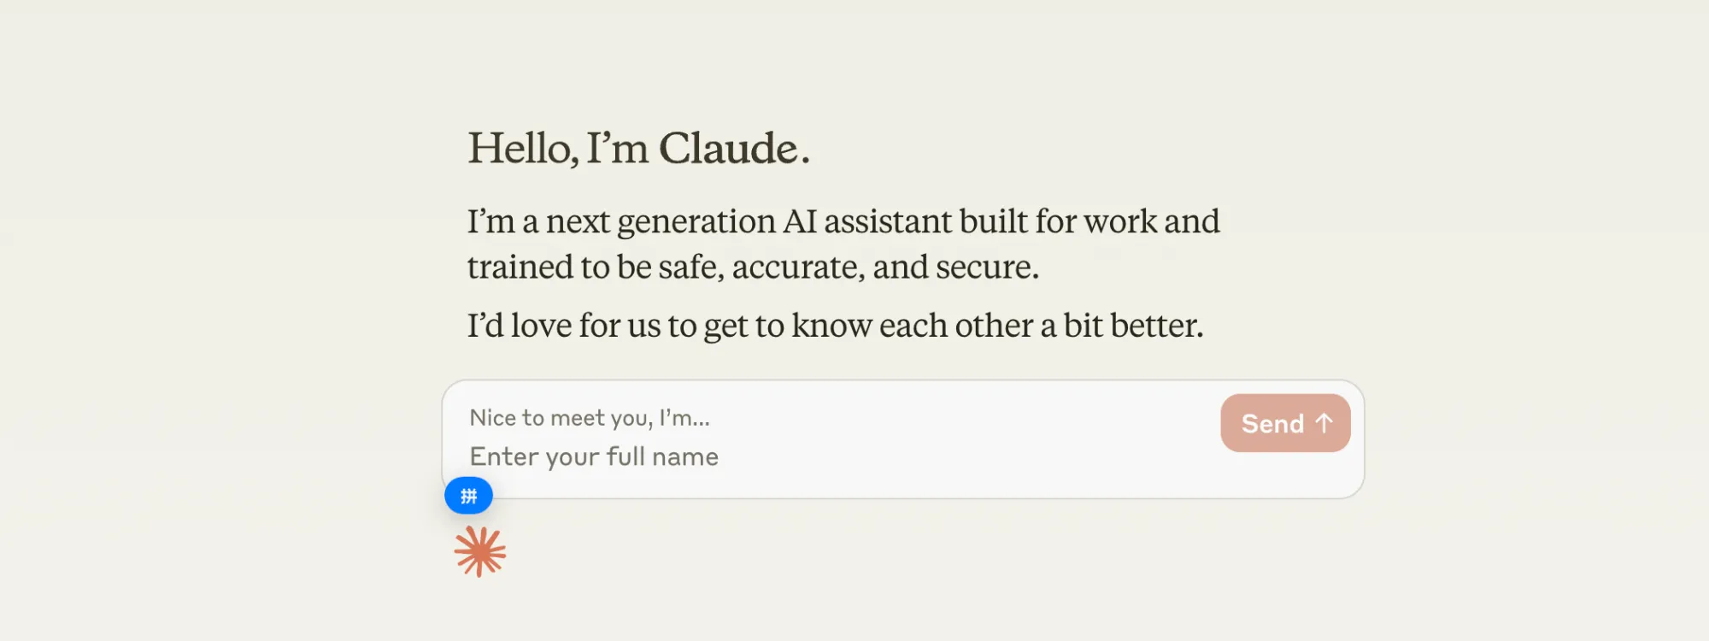The image size is (1709, 641).
Task: Click the up arrow icon inside Send
Action: pyautogui.click(x=1324, y=423)
